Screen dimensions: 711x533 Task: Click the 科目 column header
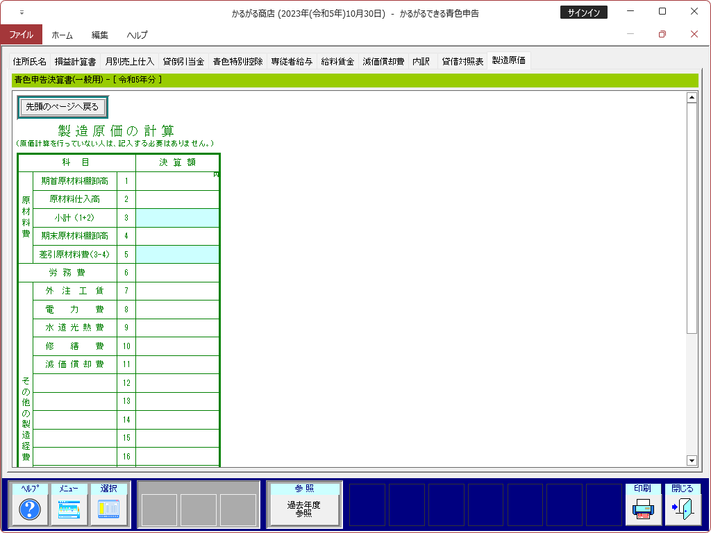(x=76, y=162)
